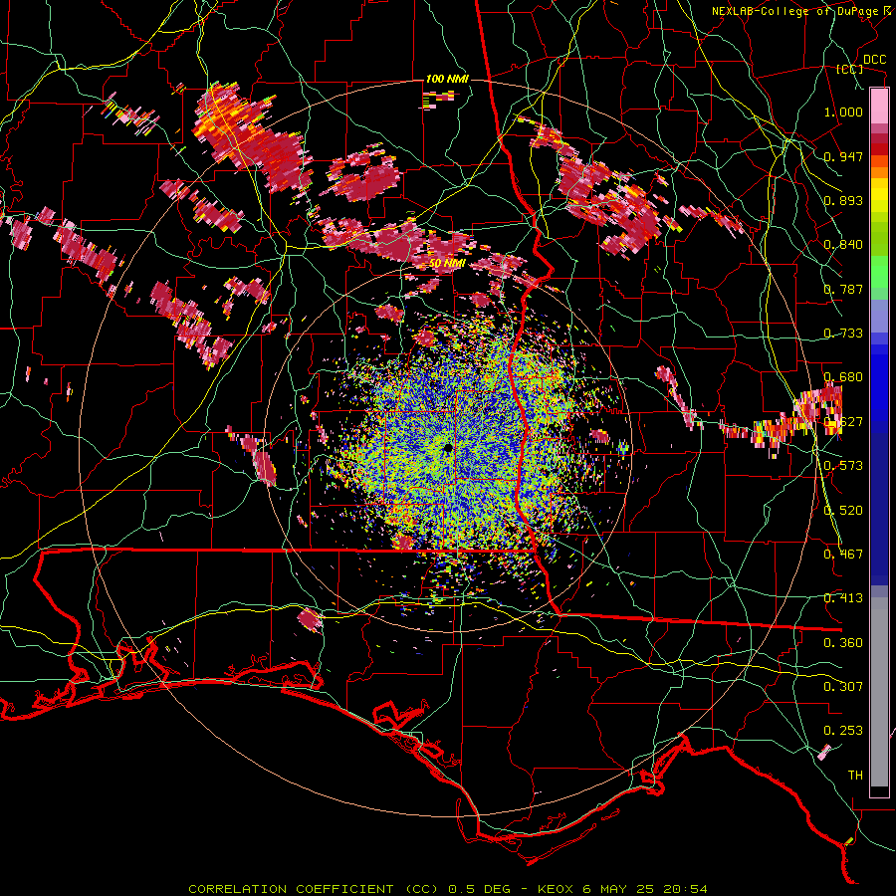Click the 0.413 legend value
The image size is (896, 896).
[843, 598]
